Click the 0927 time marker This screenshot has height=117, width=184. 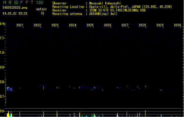(125, 25)
